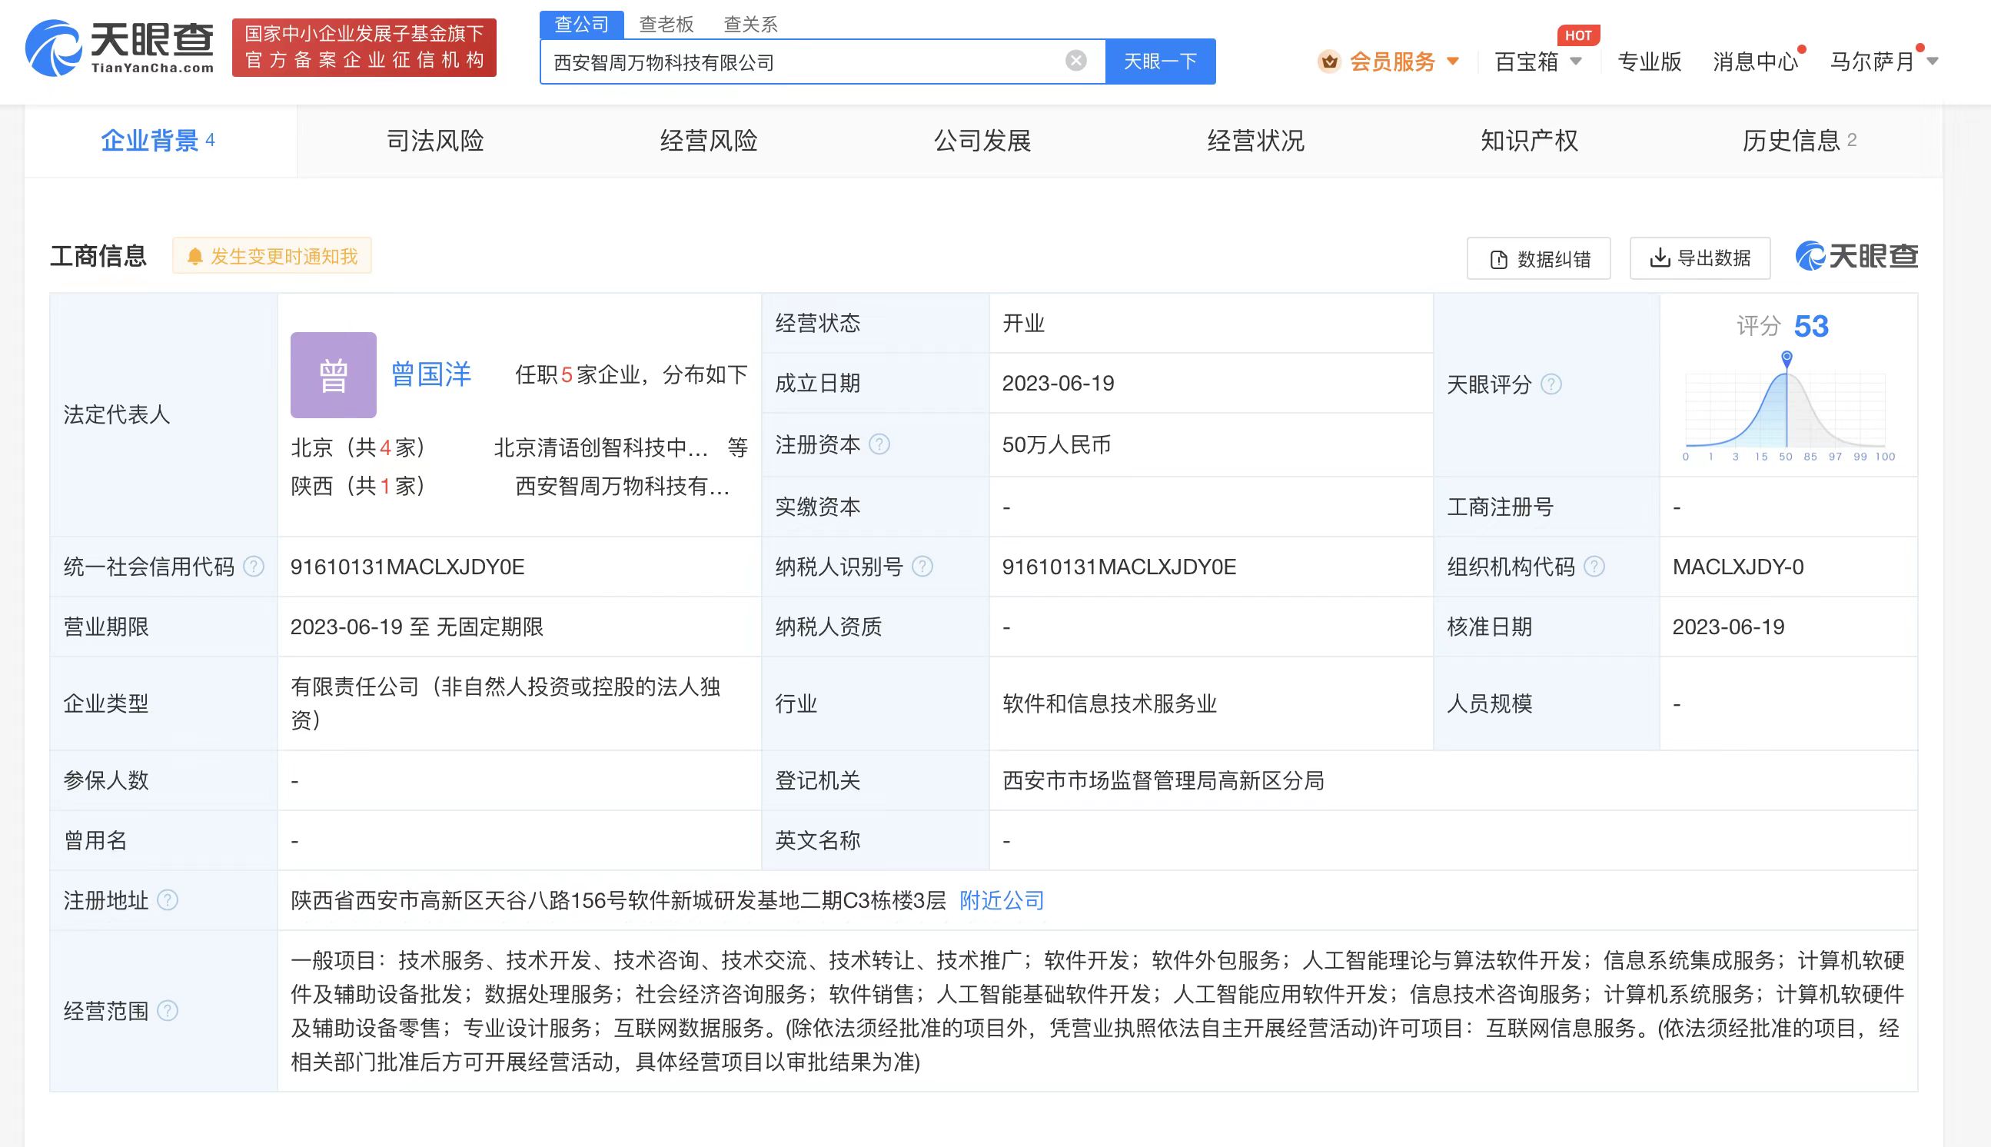The width and height of the screenshot is (1991, 1147).
Task: Click credit code 91610131MACLXJDY0E under 统一社会信用代码
Action: point(407,567)
